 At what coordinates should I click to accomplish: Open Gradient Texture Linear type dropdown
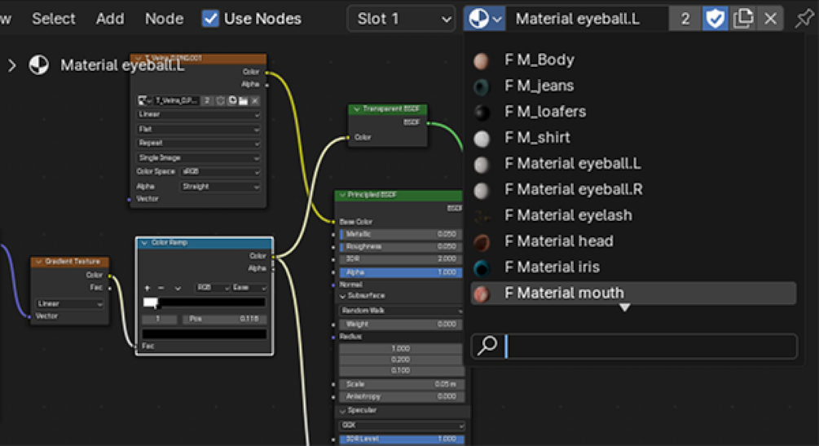pos(69,304)
